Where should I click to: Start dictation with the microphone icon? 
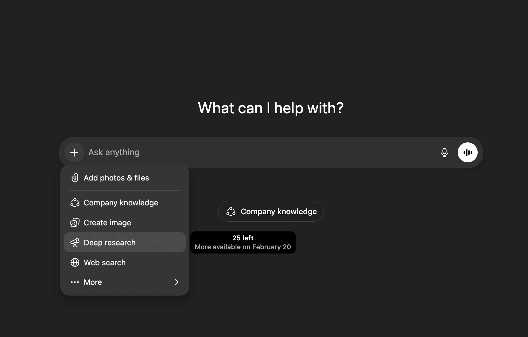[x=444, y=153]
